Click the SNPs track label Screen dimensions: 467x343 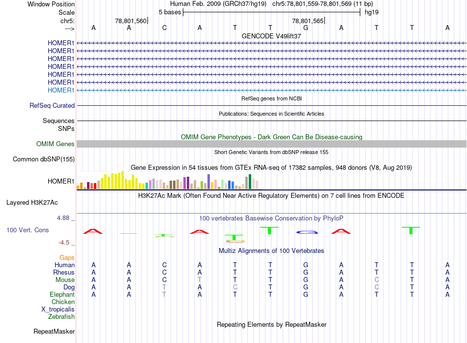click(x=66, y=128)
